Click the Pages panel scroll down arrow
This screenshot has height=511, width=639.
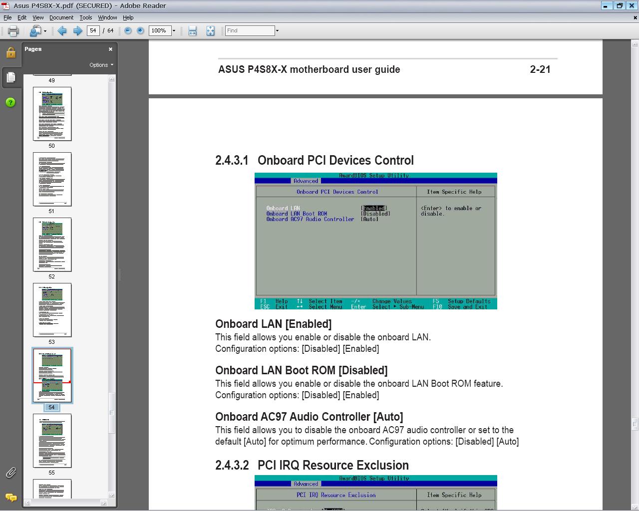[x=112, y=495]
